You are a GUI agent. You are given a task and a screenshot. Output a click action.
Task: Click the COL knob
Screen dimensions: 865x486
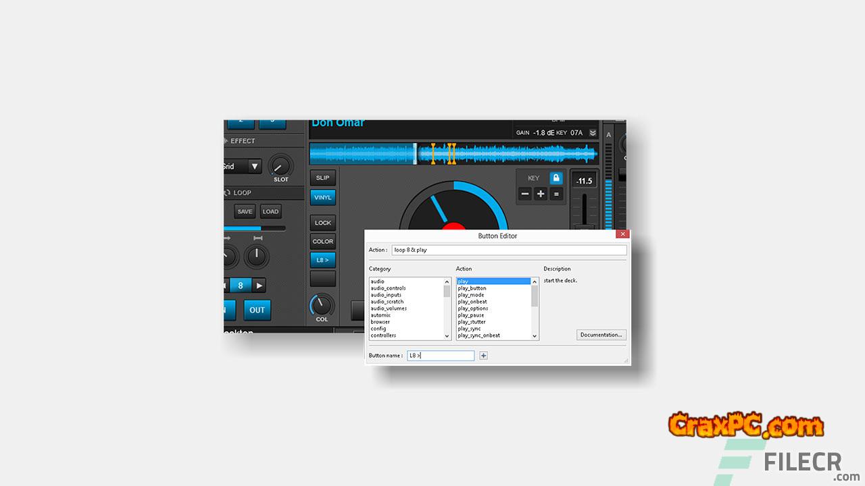322,305
